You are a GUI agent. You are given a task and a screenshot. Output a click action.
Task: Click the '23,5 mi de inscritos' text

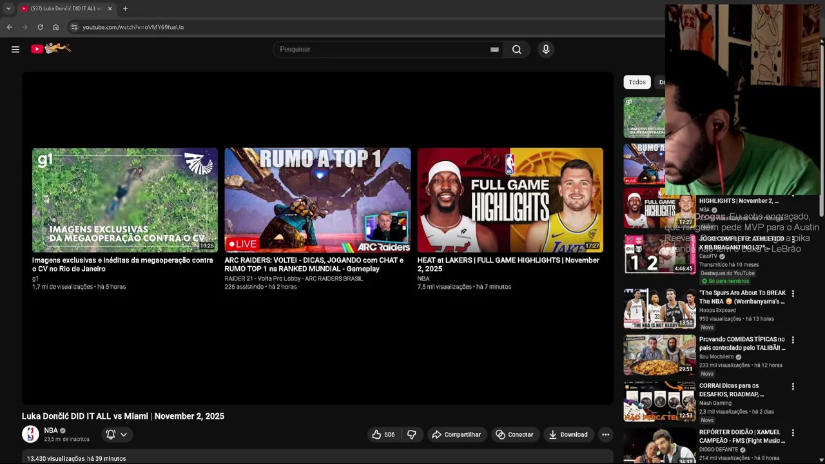point(66,439)
